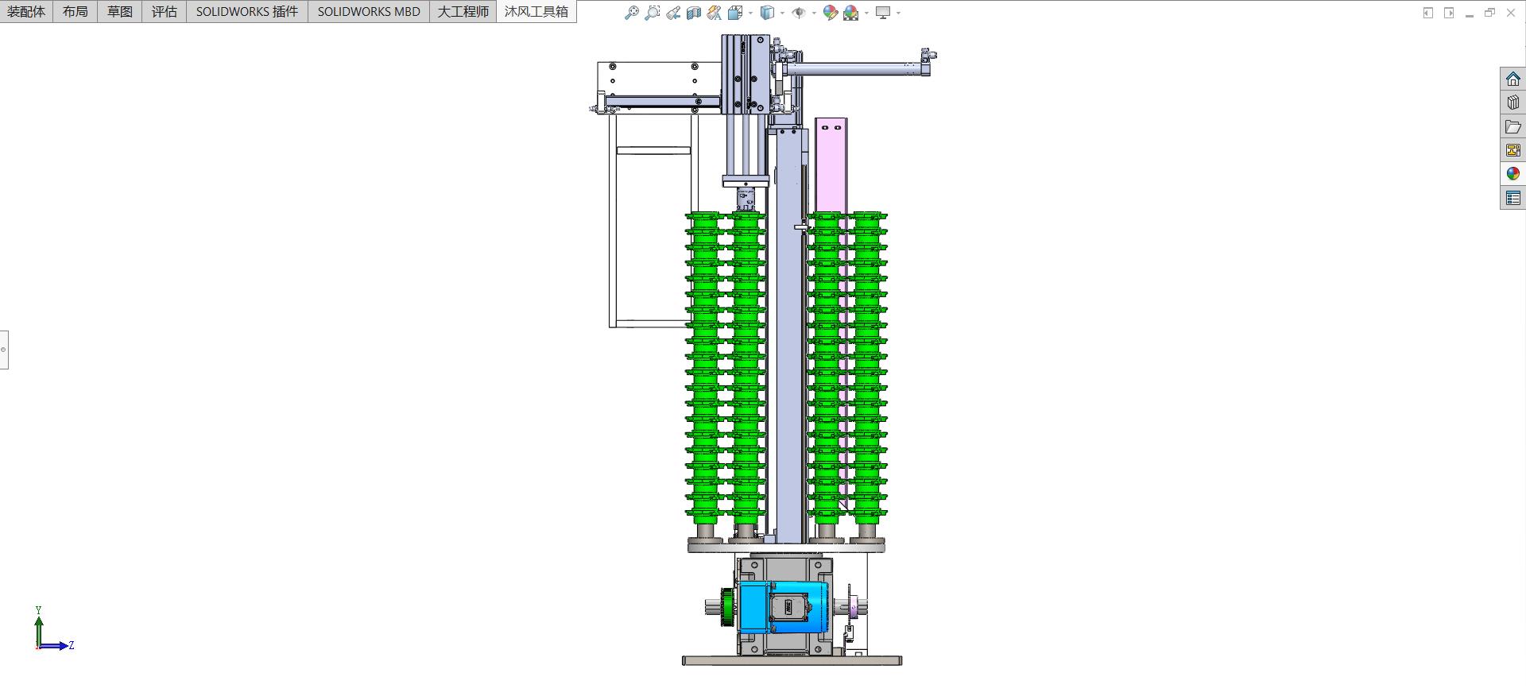Image resolution: width=1526 pixels, height=700 pixels.
Task: Minimize the document window
Action: [1470, 14]
